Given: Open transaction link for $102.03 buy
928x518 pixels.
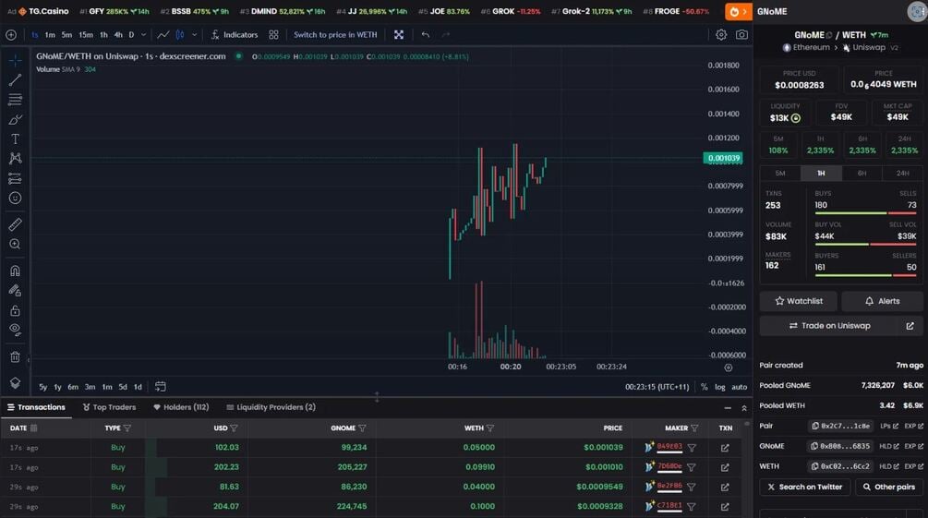Looking at the screenshot, I should point(725,448).
